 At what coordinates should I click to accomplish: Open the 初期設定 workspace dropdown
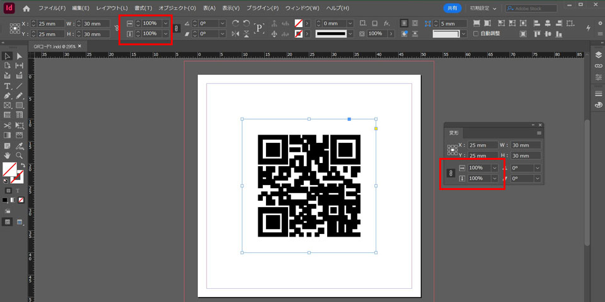click(483, 9)
